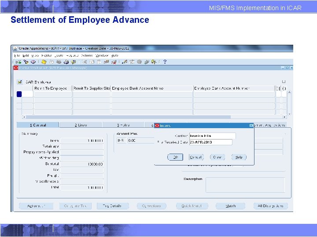317x237 pixels.
Task: Click the All Distributions button
Action: [x=270, y=206]
